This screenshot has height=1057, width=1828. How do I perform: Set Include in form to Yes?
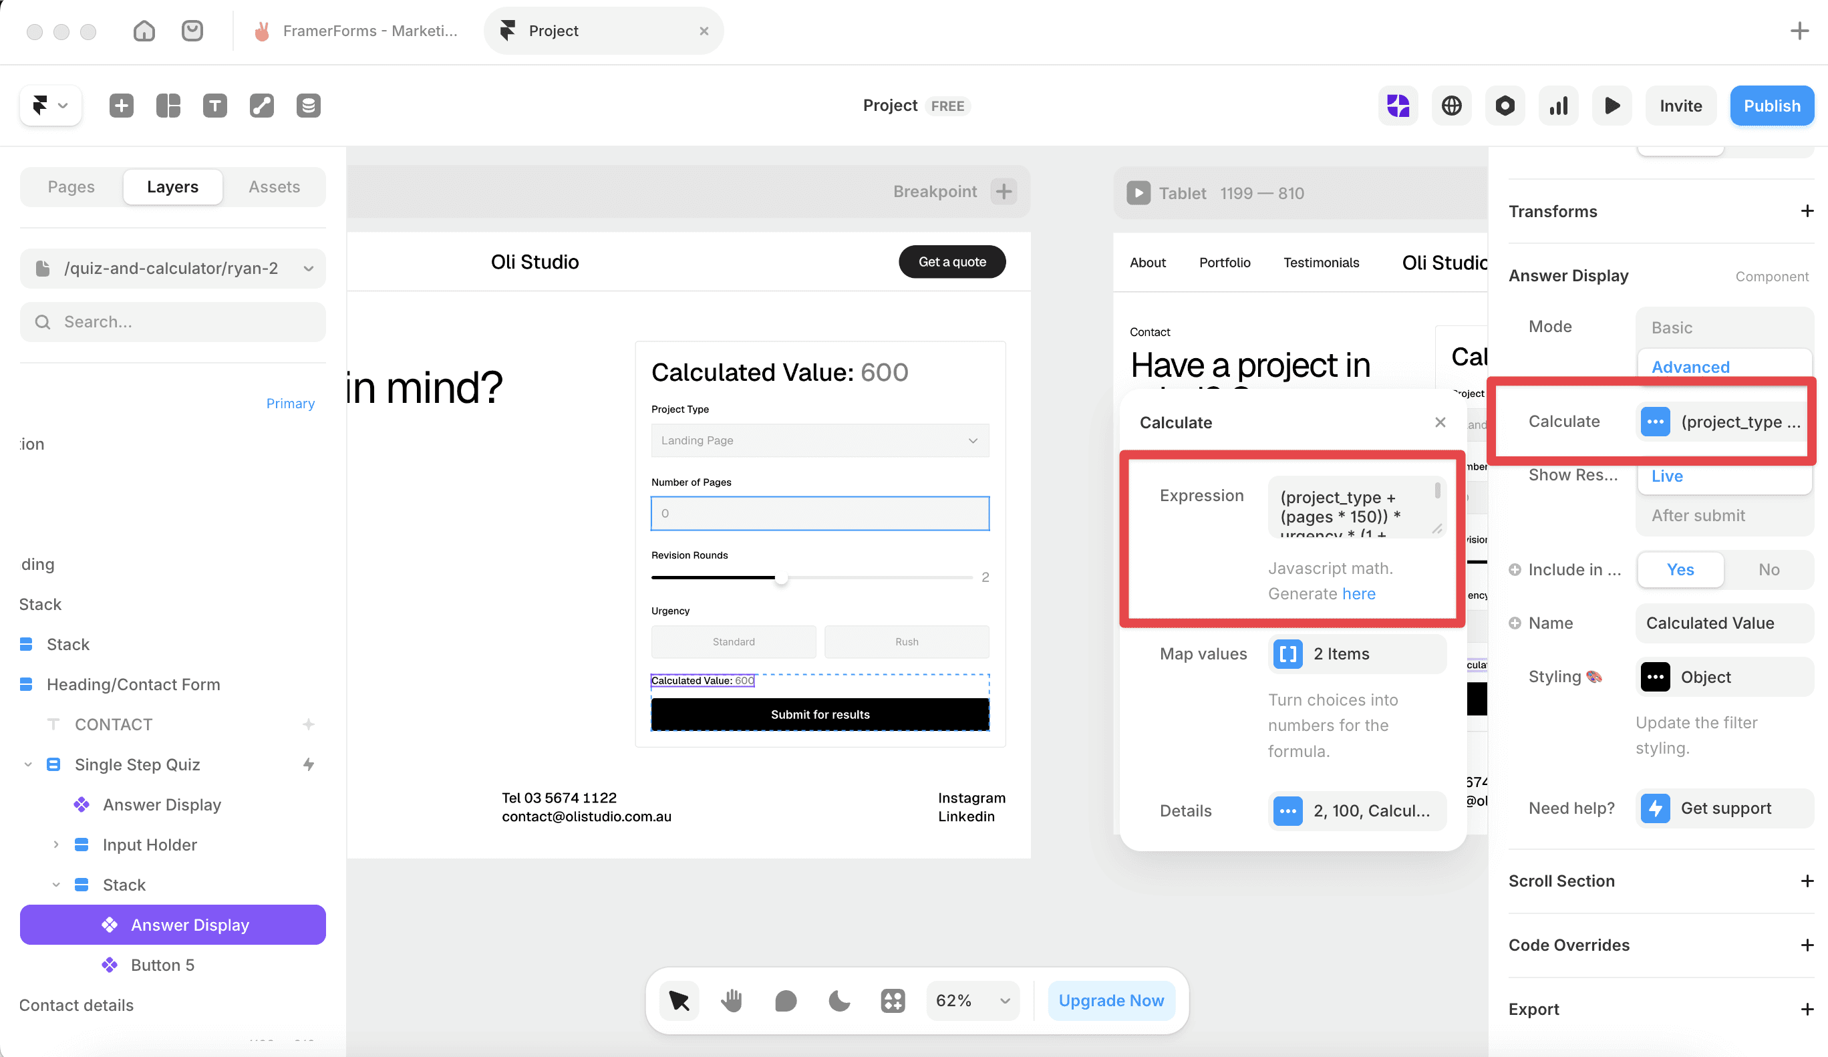[x=1680, y=570]
